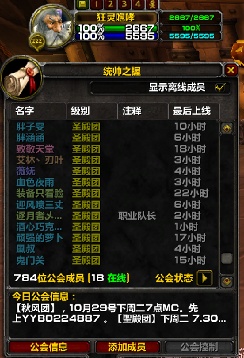Open the 公会信息 button

pyautogui.click(x=49, y=347)
